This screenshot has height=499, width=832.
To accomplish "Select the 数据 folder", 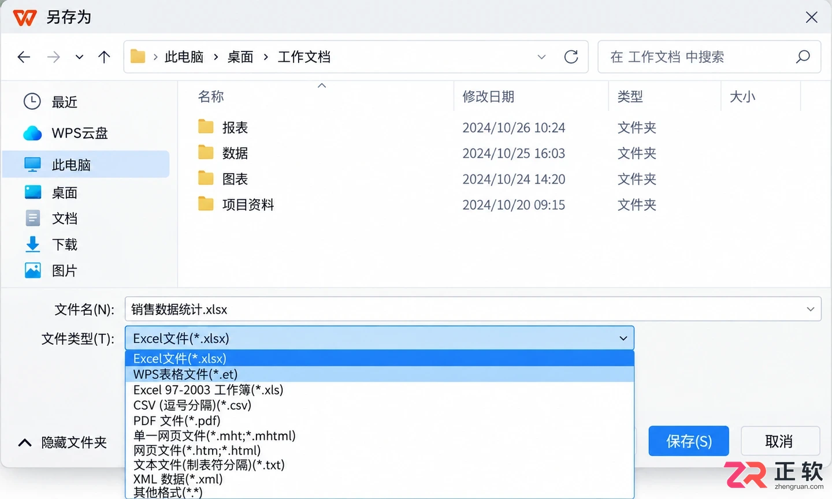I will tap(235, 153).
